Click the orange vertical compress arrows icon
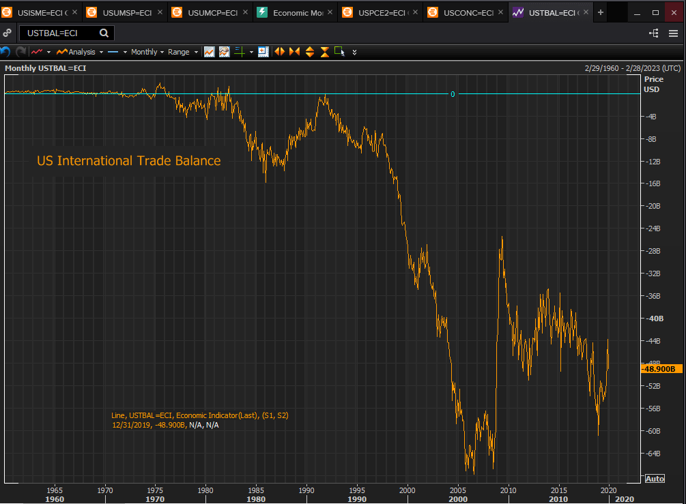The image size is (686, 504). (324, 52)
